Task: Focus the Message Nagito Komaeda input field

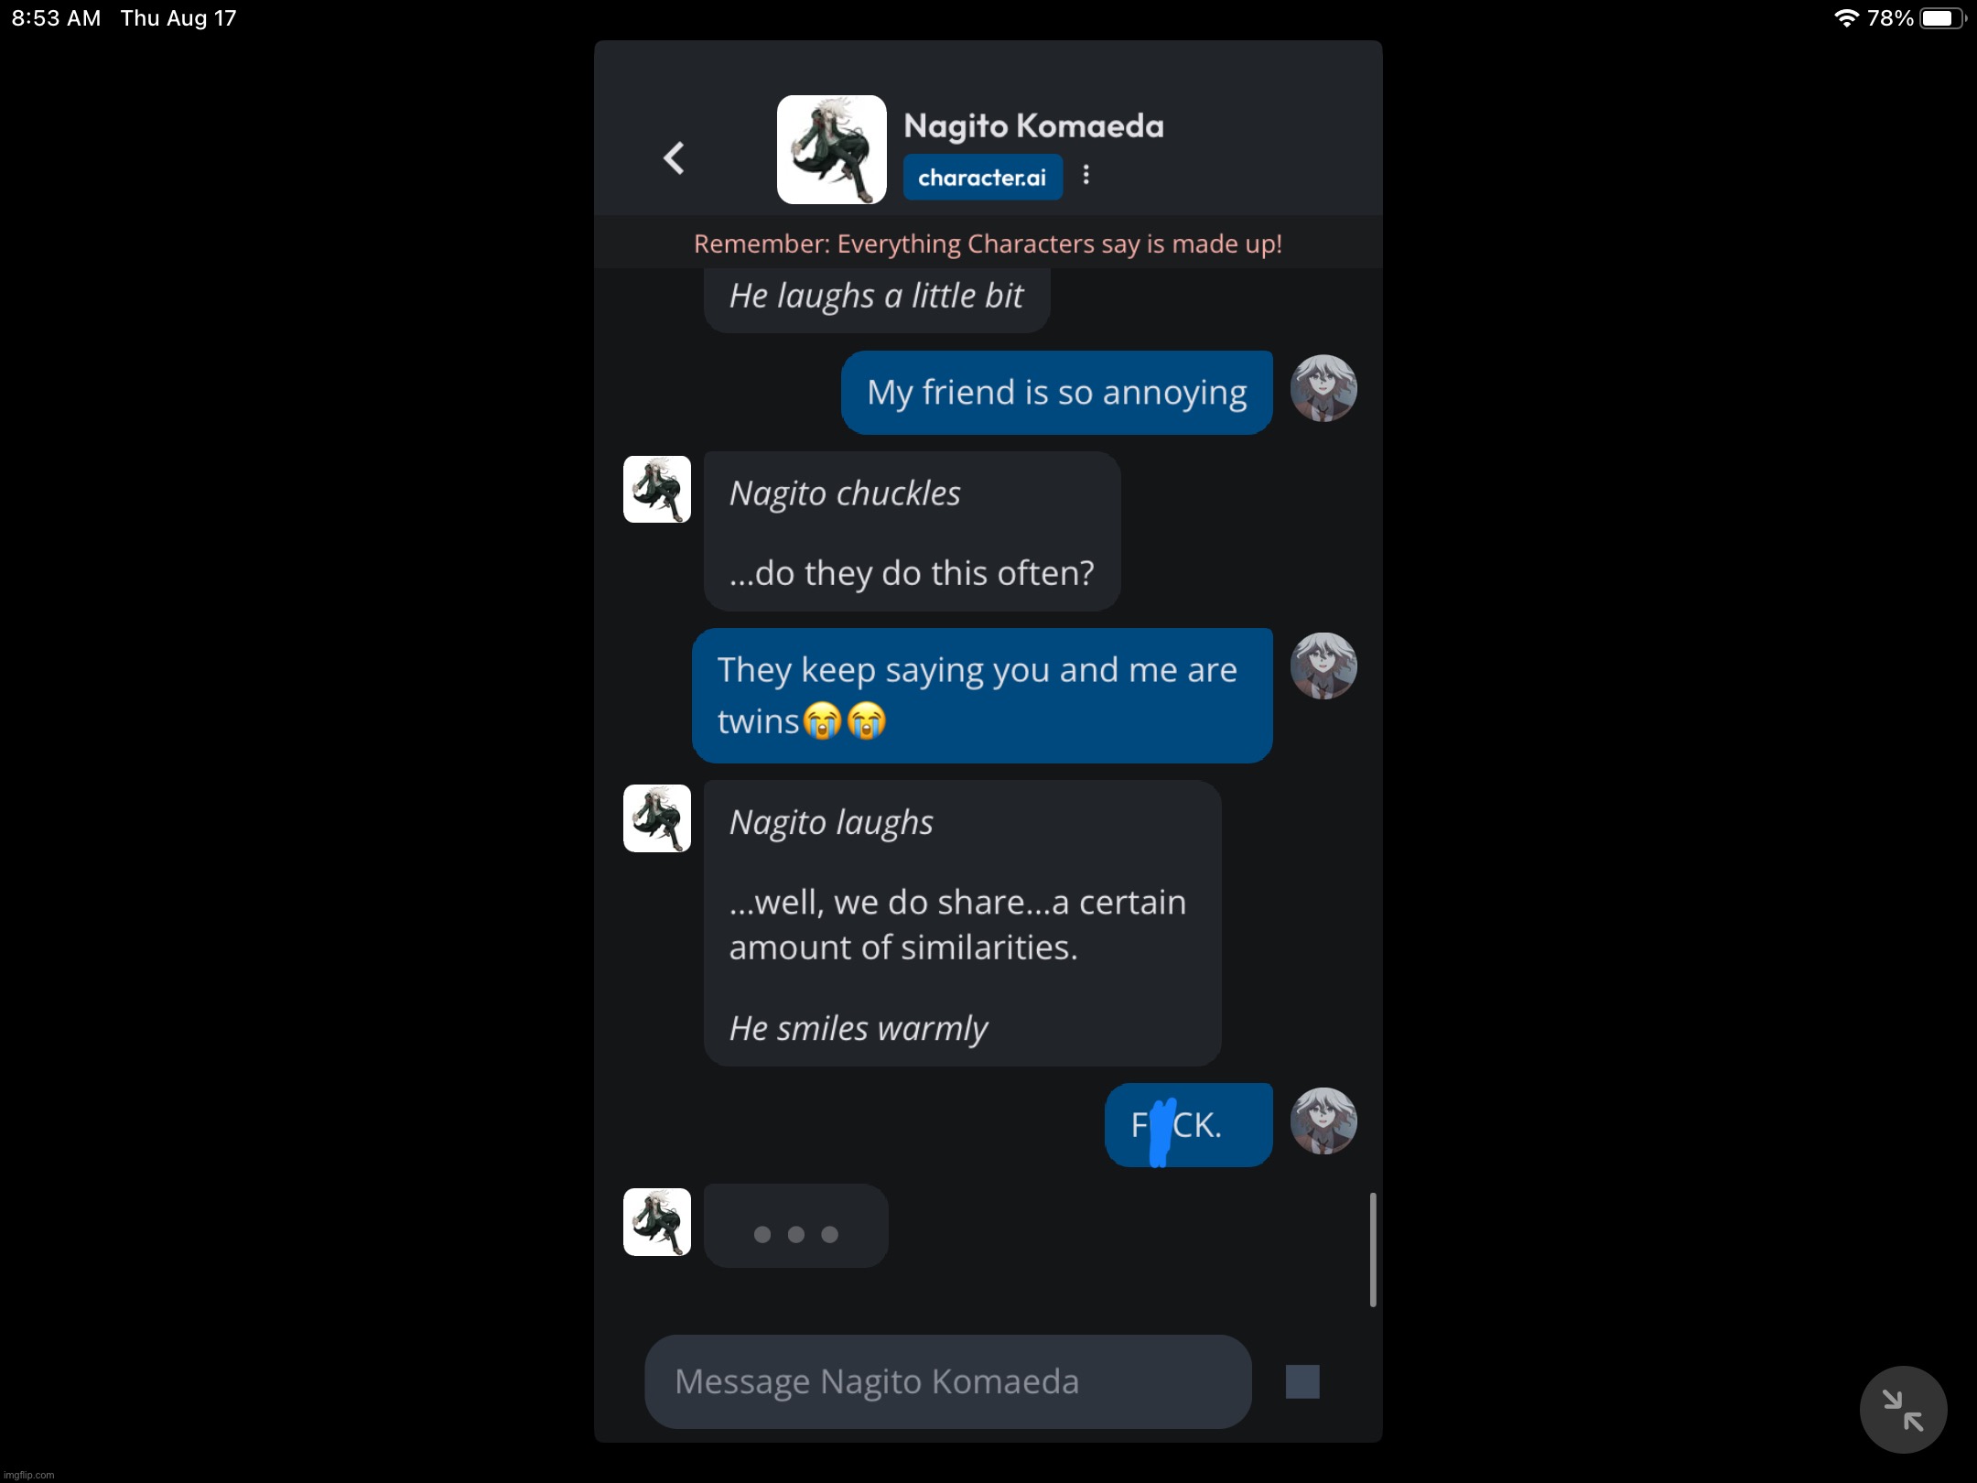Action: pos(947,1381)
